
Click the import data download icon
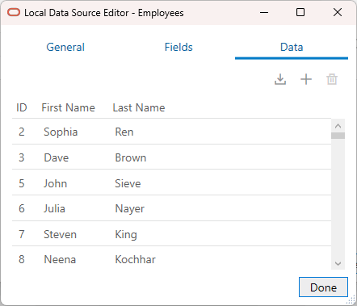280,79
